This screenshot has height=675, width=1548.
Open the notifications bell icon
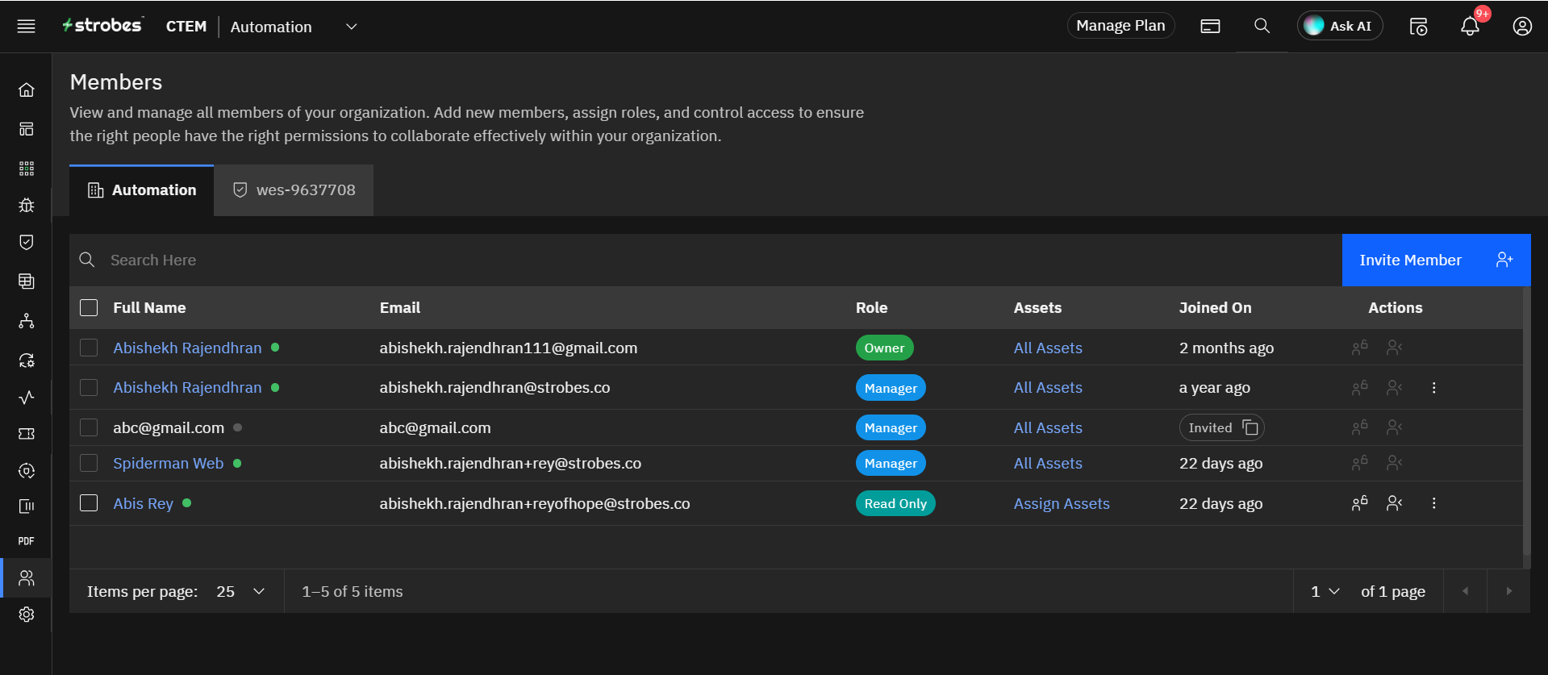pyautogui.click(x=1470, y=27)
